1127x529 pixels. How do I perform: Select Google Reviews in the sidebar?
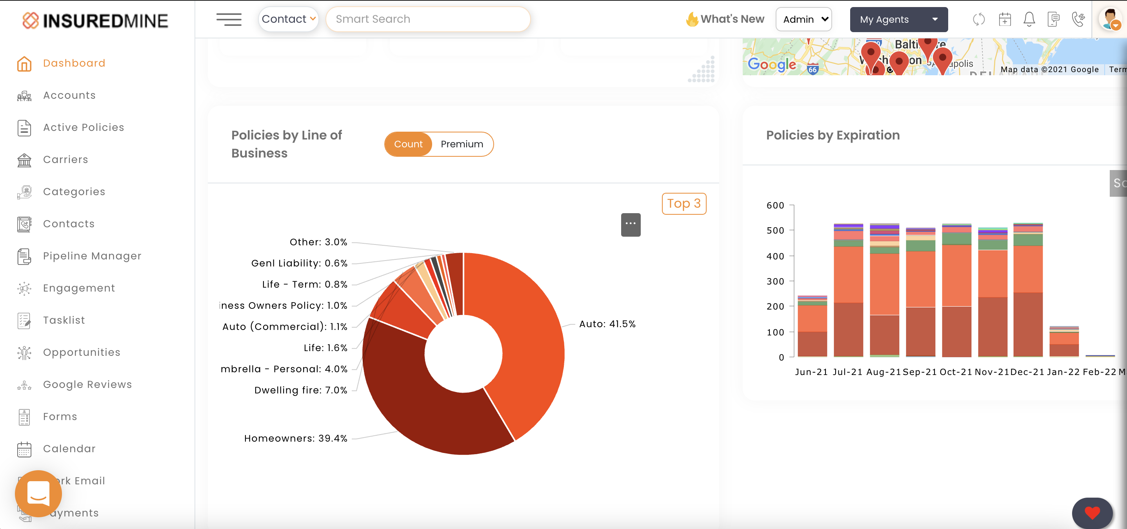[87, 384]
